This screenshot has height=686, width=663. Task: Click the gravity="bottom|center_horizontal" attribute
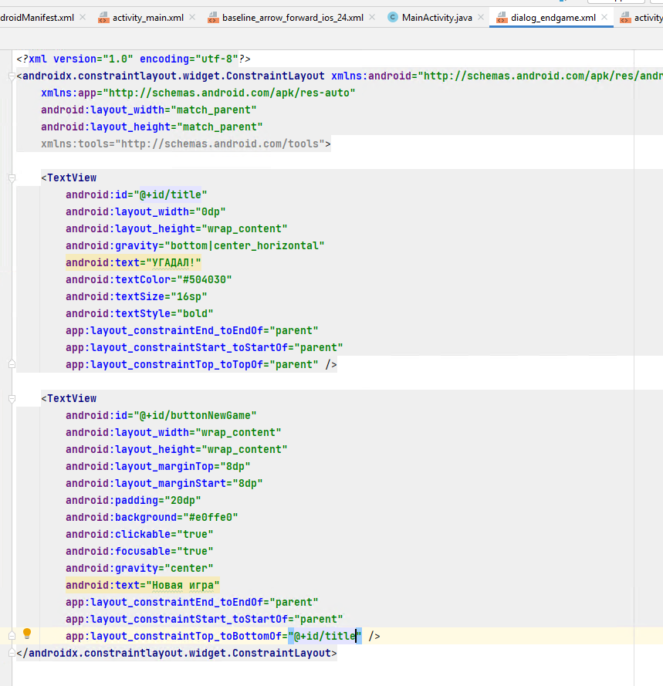[195, 245]
